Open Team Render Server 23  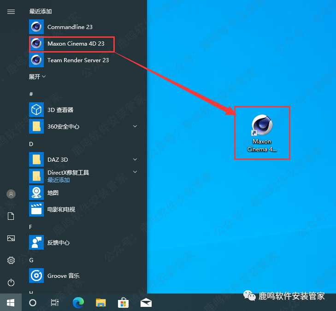[85, 60]
